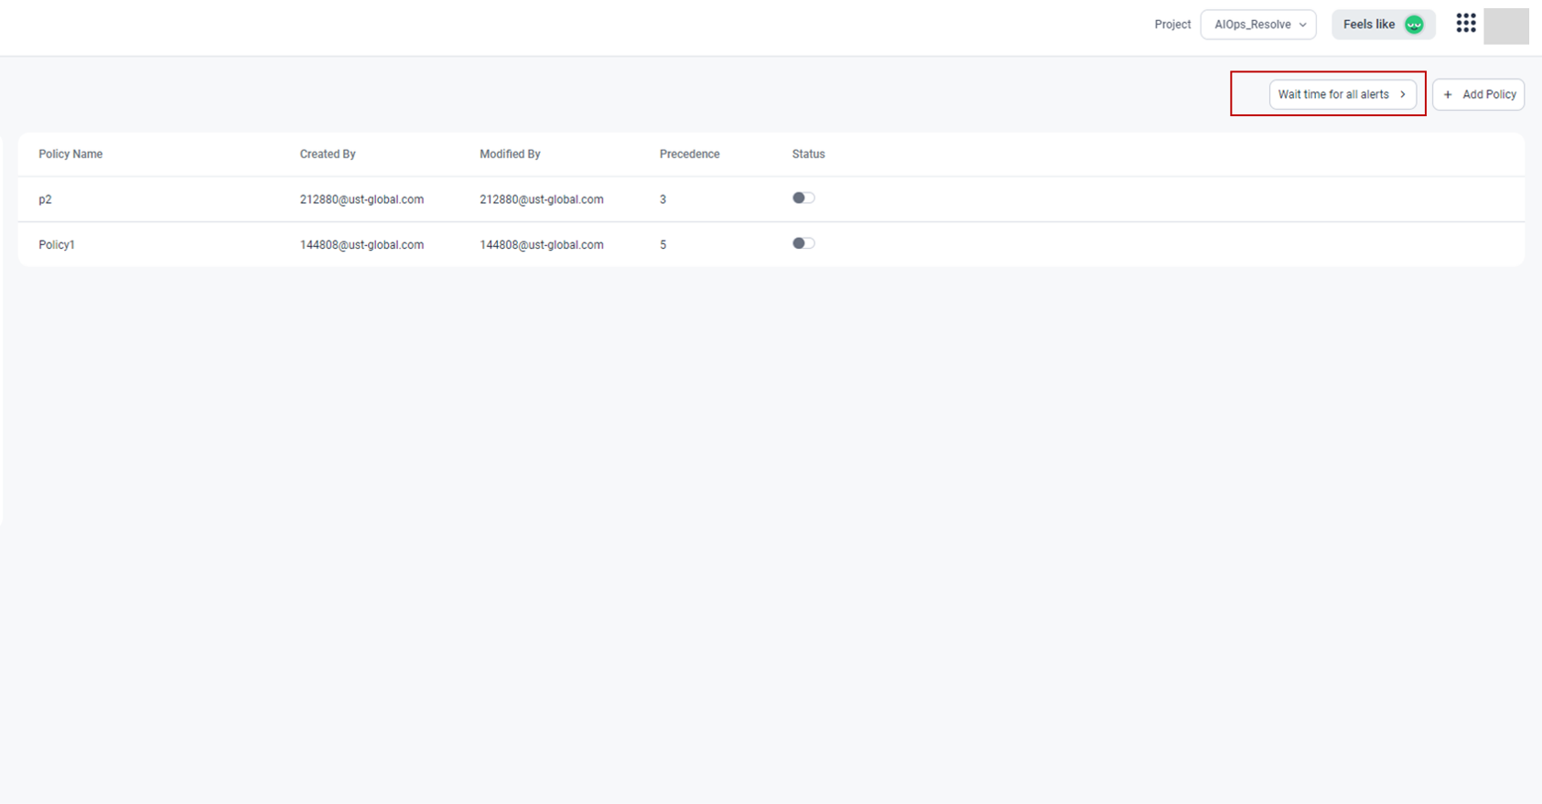
Task: Open the AIOps_Resolve project dropdown
Action: click(x=1258, y=25)
